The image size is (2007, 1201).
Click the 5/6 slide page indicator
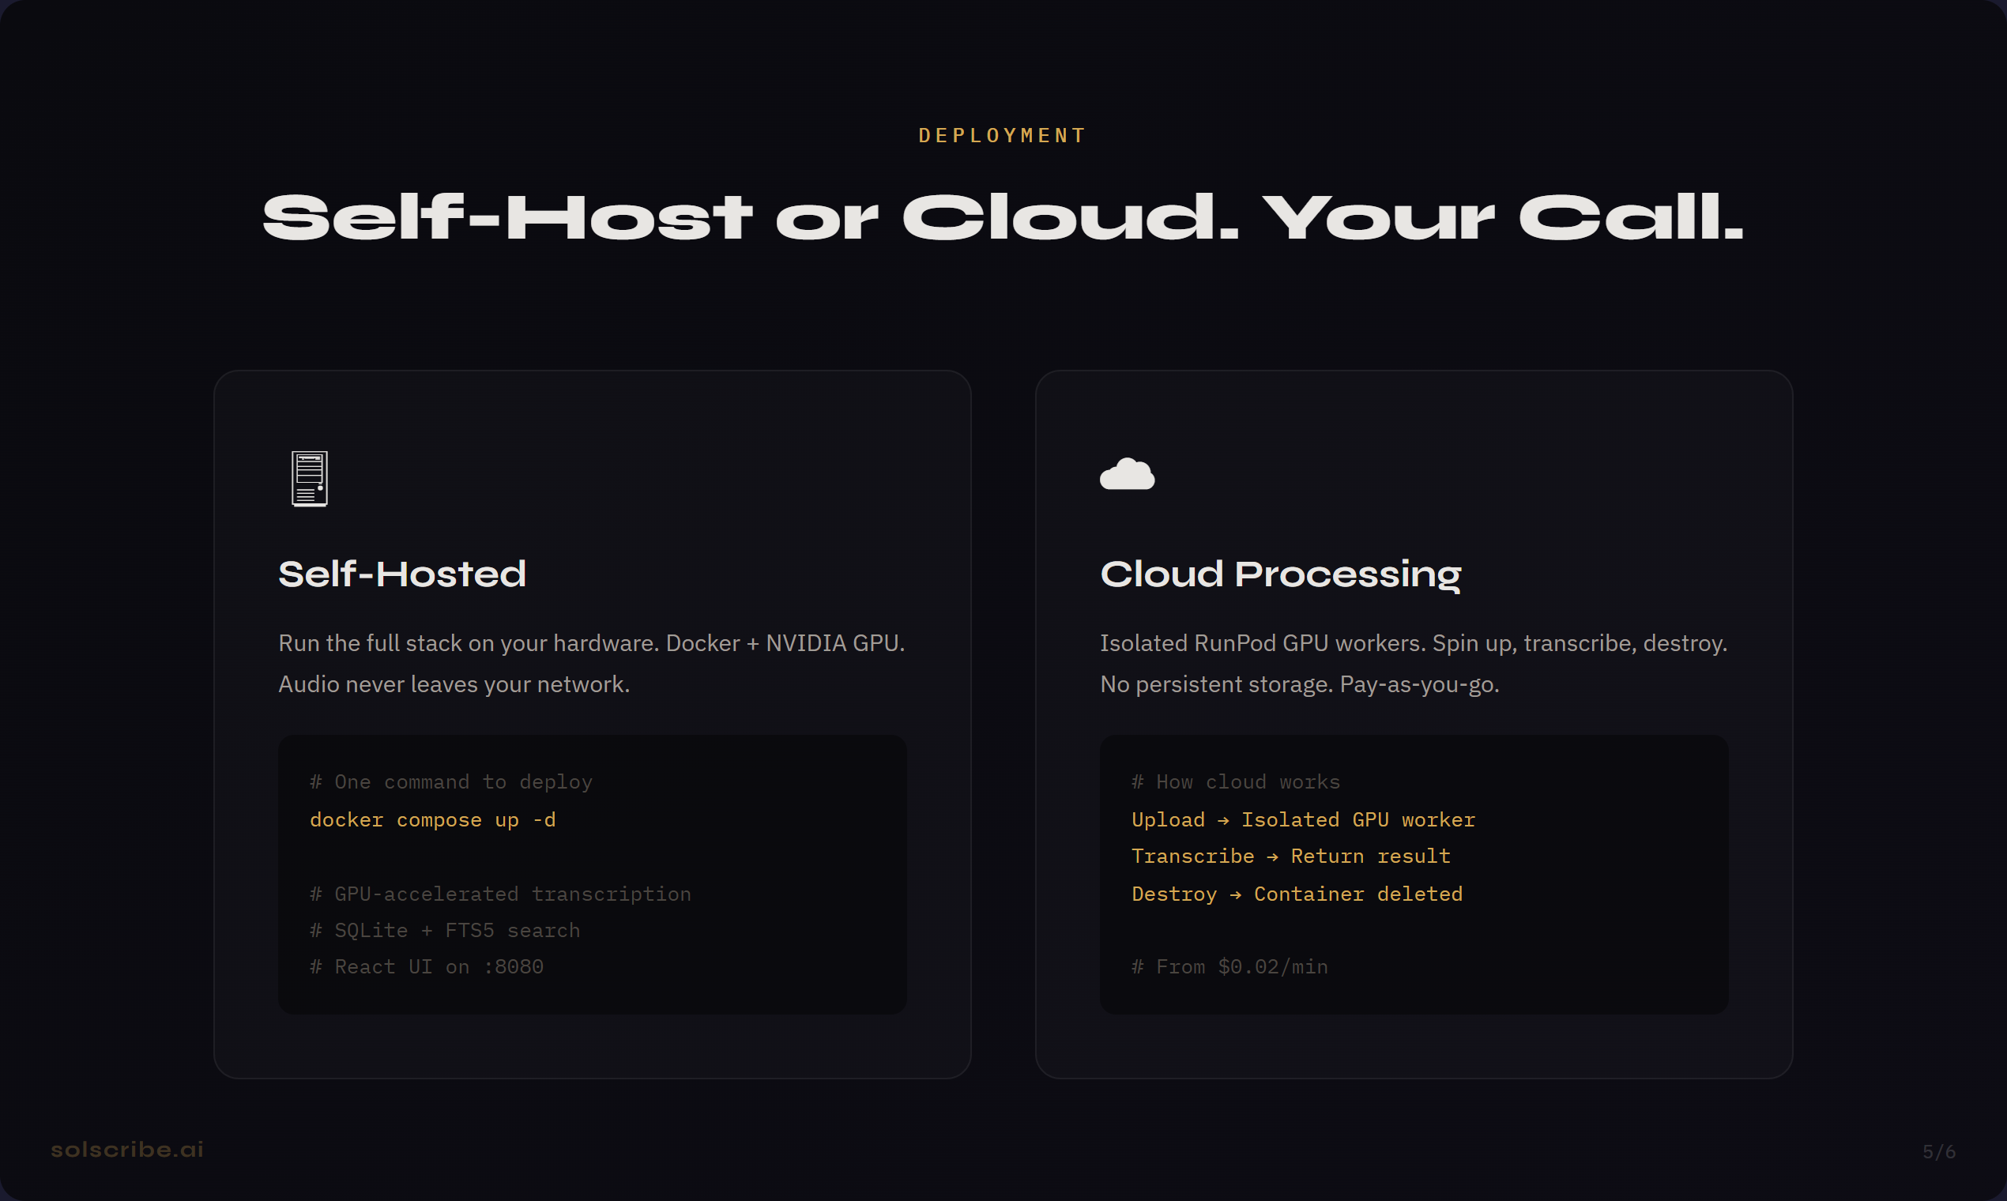coord(1938,1150)
